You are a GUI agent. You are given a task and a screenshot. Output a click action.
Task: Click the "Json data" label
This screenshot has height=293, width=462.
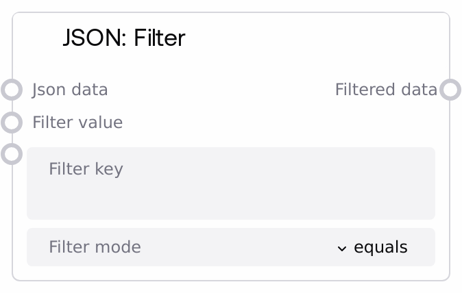70,90
